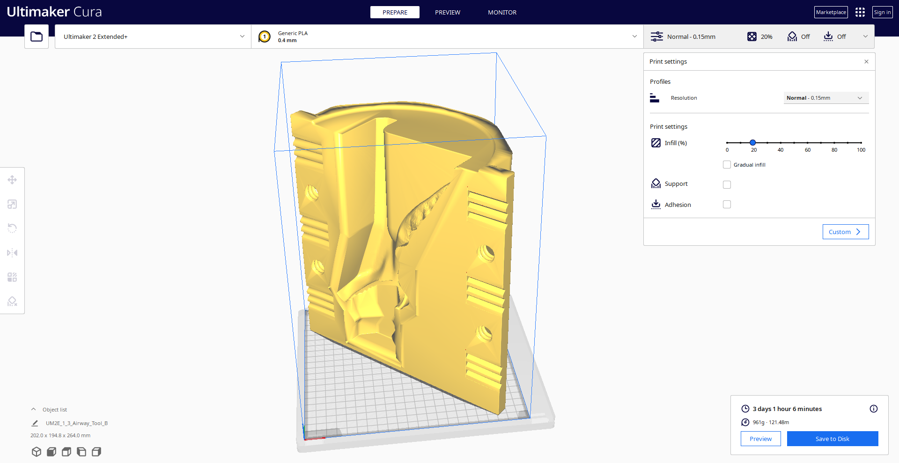The width and height of the screenshot is (899, 463).
Task: Click the Infill slider handle at 20
Action: 752,142
